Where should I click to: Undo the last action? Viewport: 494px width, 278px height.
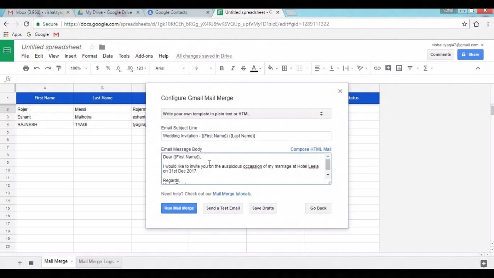pos(37,68)
